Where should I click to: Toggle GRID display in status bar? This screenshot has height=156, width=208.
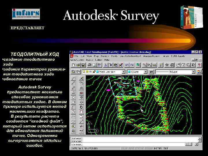(132, 148)
